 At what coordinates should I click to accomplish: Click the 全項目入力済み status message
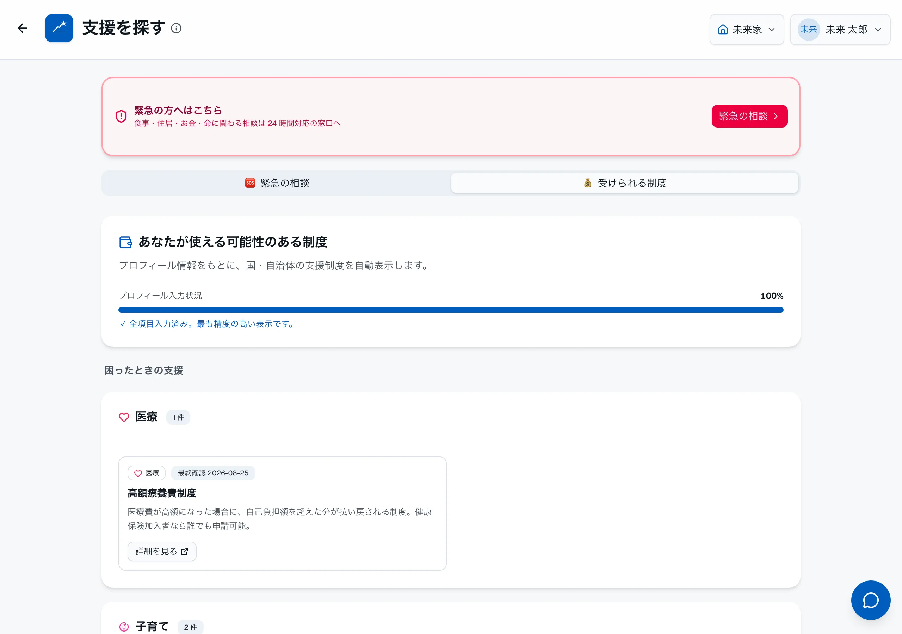[x=207, y=324]
